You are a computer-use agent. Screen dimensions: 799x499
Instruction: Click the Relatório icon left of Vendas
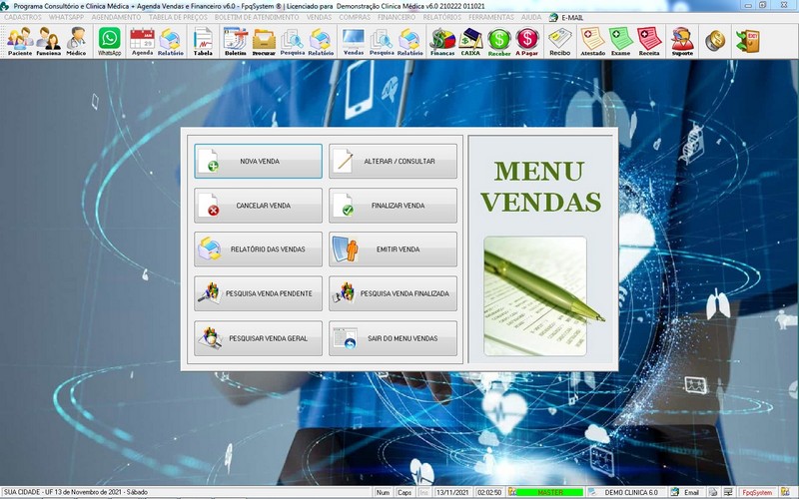coord(321,41)
